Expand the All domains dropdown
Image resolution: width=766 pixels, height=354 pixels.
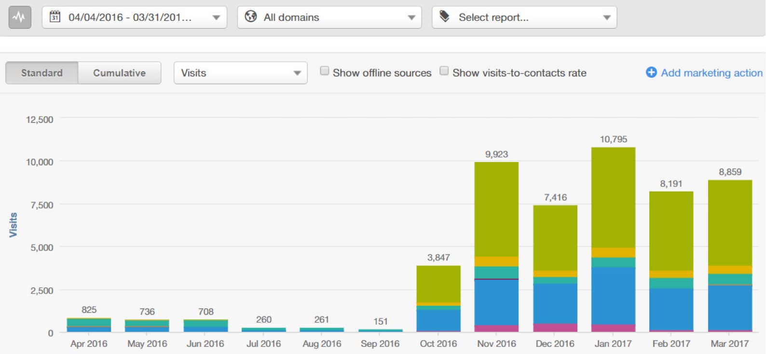coord(329,17)
